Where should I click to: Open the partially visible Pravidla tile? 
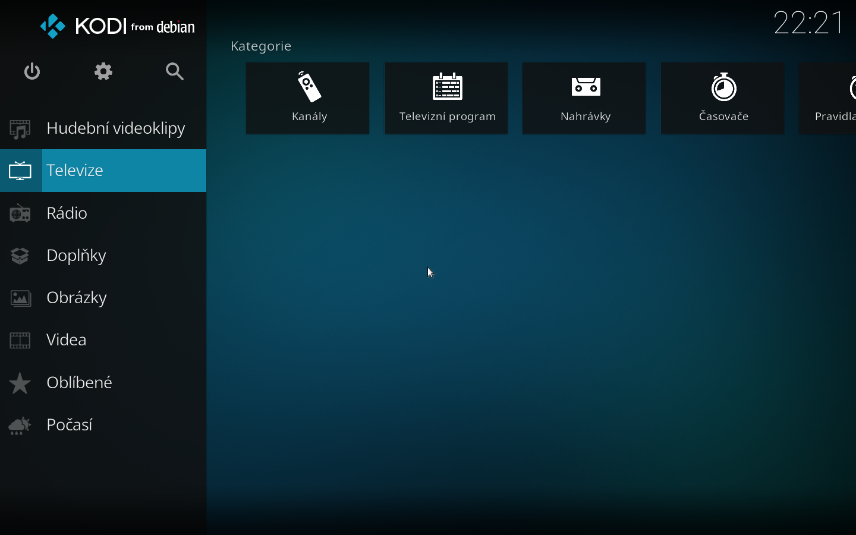827,98
